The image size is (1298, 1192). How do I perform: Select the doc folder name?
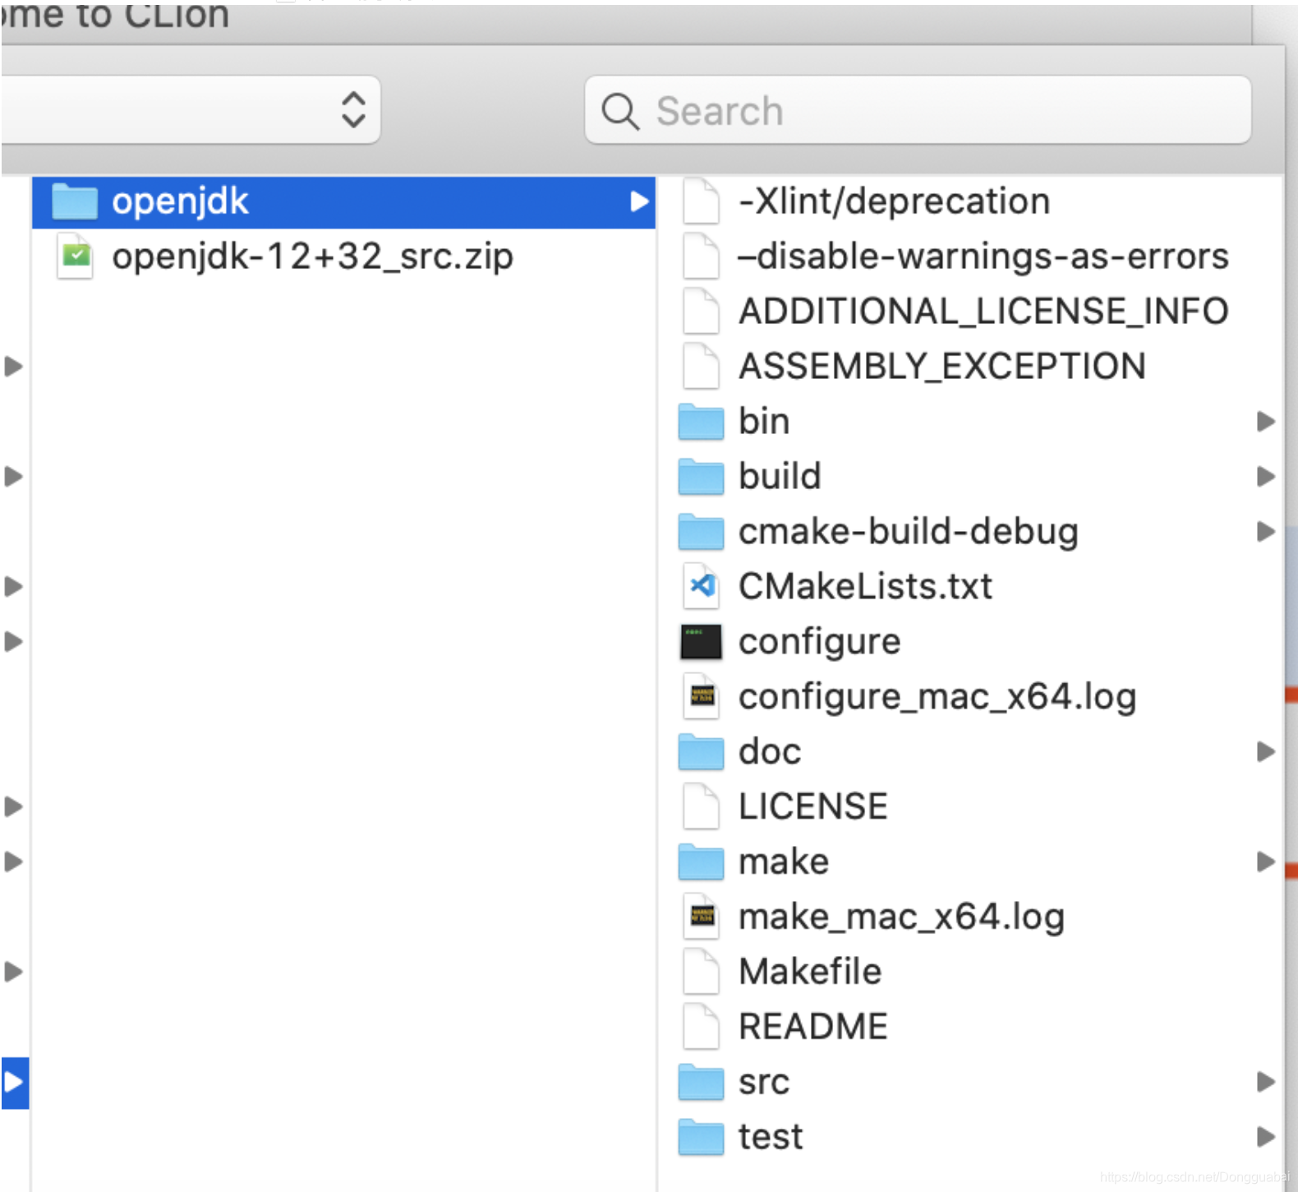770,752
